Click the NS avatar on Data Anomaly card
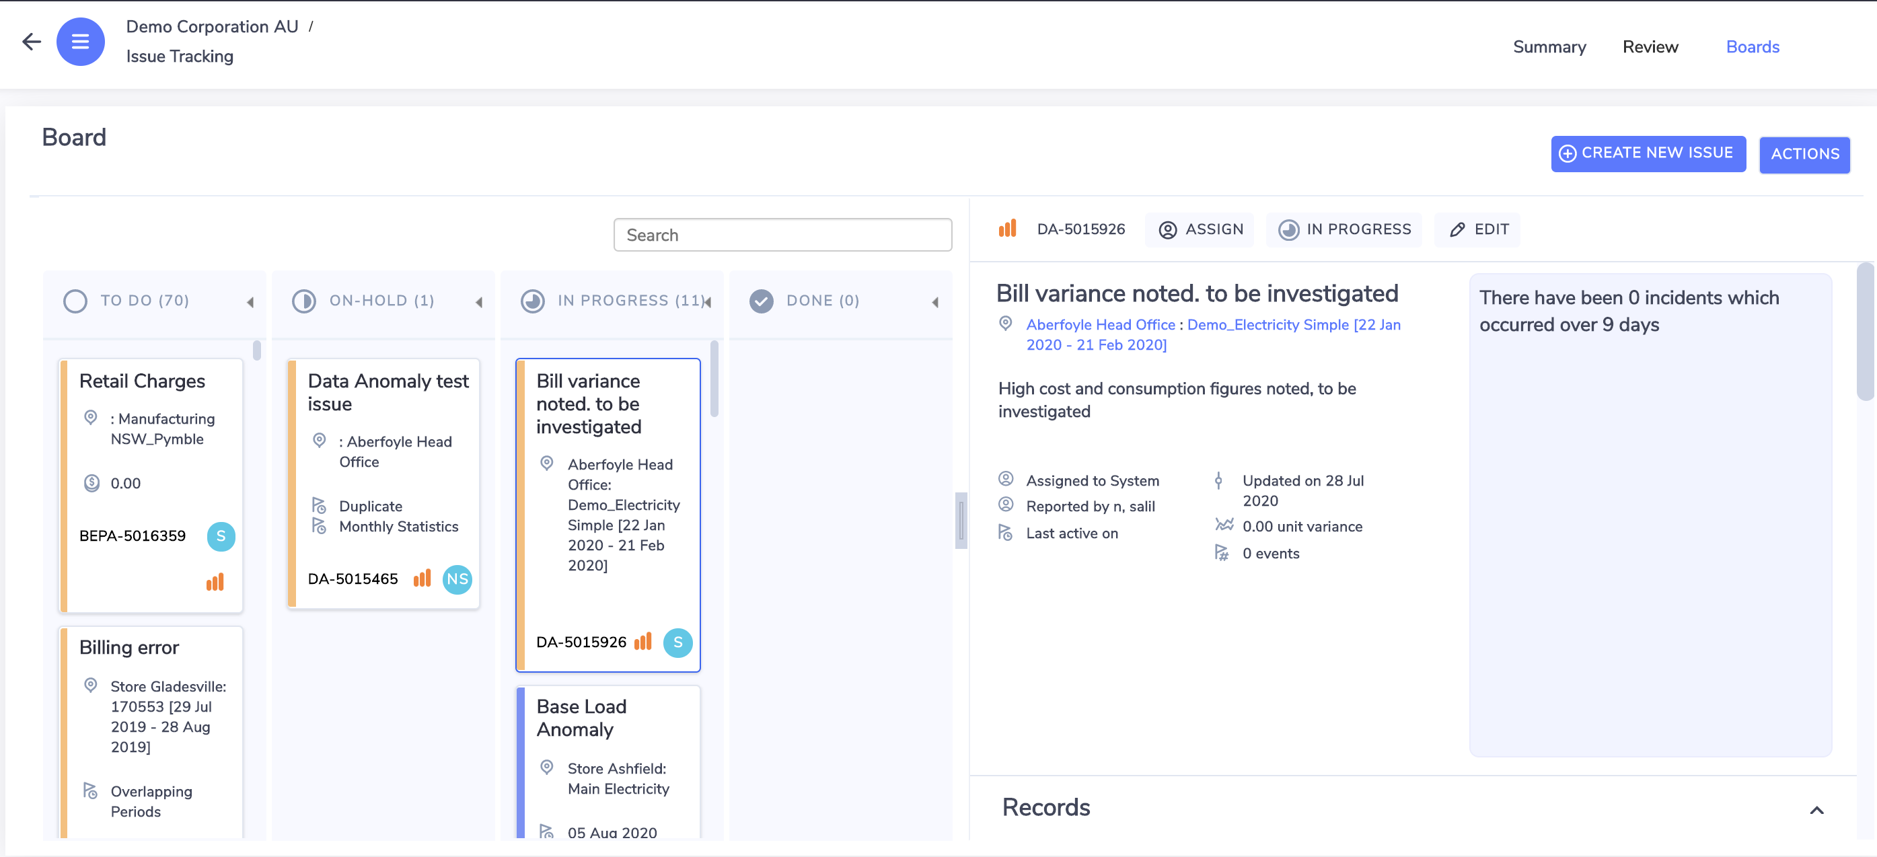This screenshot has width=1877, height=857. (457, 579)
